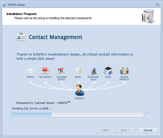Click the Faxes printer icon
The width and height of the screenshot is (163, 138).
pyautogui.click(x=108, y=71)
